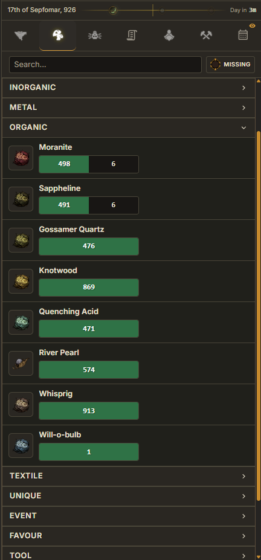The image size is (261, 560).
Task: Click the Search input field
Action: (105, 65)
